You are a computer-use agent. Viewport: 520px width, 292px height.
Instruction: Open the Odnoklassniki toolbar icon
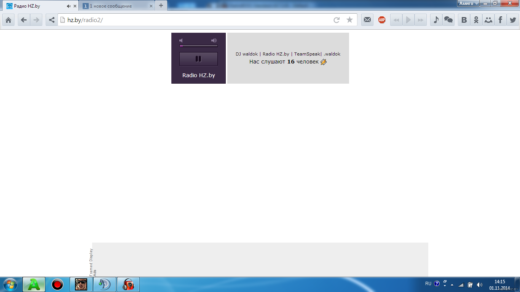pos(476,20)
